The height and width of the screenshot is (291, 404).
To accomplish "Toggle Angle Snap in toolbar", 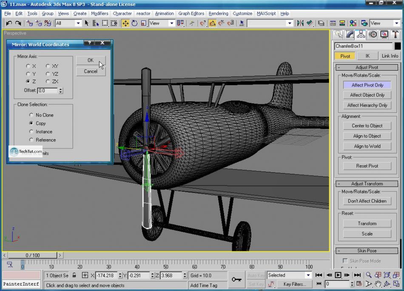I will click(212, 23).
